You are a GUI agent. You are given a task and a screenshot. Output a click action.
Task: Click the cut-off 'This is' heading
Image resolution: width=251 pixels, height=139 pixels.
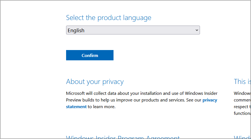[x=240, y=82]
